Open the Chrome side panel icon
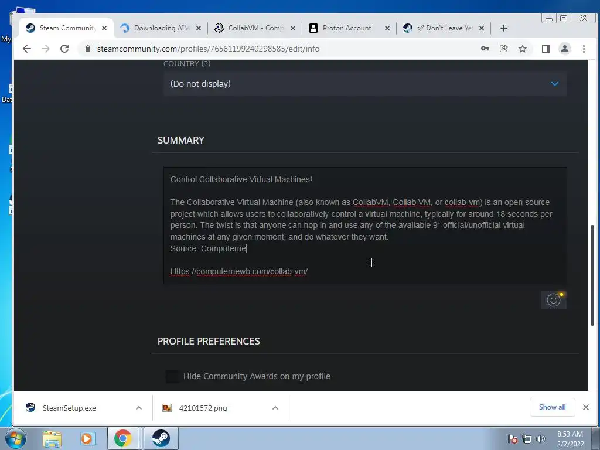This screenshot has height=450, width=600. point(546,49)
